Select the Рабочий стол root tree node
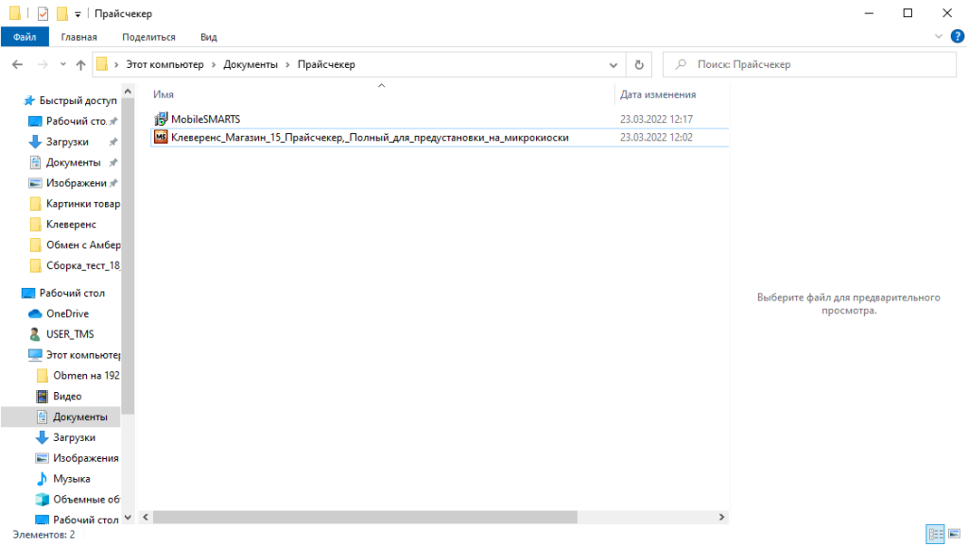The image size is (968, 545). 72,293
